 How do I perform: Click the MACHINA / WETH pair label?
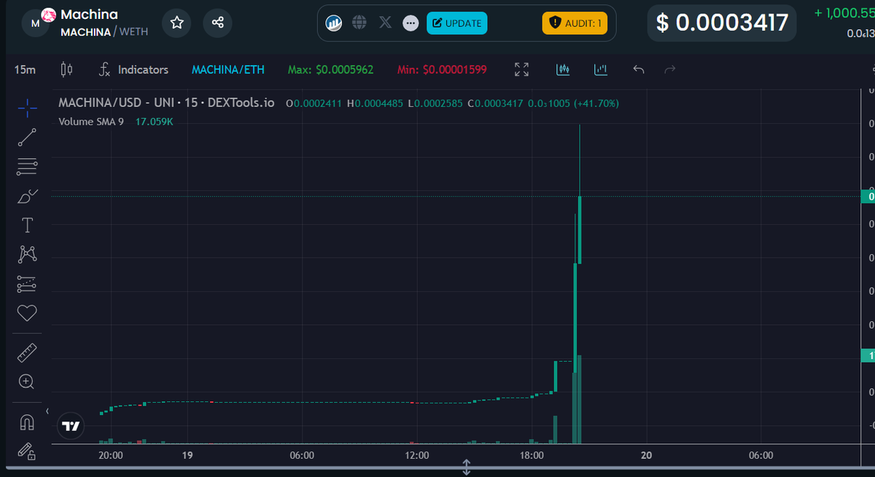click(104, 33)
